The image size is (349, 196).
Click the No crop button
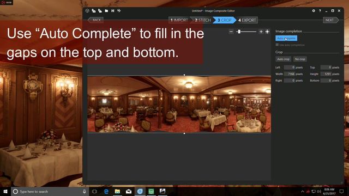click(300, 59)
